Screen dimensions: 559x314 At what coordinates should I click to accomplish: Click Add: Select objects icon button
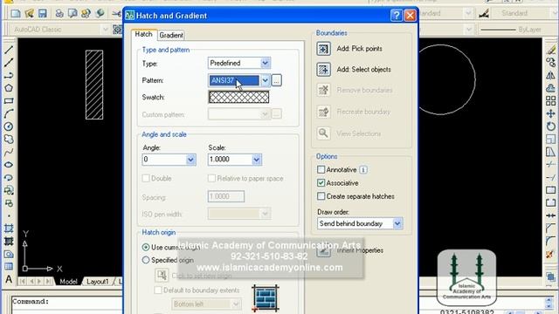(x=323, y=70)
